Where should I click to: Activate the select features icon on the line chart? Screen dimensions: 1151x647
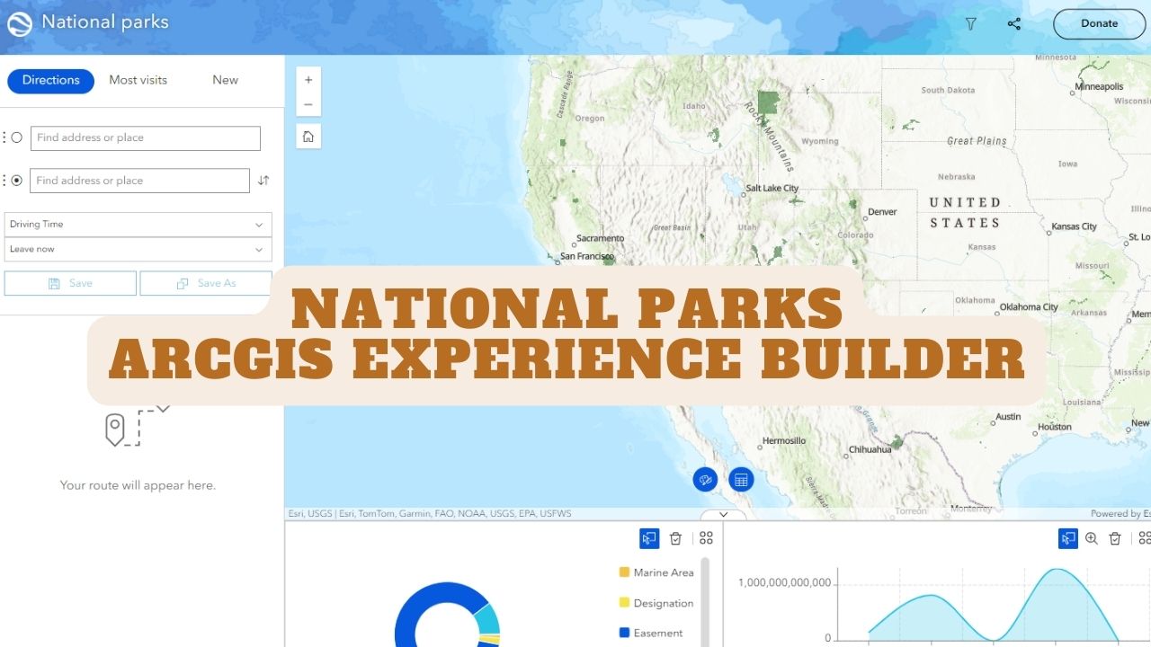click(1067, 538)
